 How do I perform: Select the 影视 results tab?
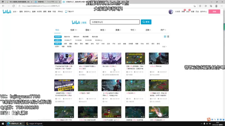coord(103,30)
